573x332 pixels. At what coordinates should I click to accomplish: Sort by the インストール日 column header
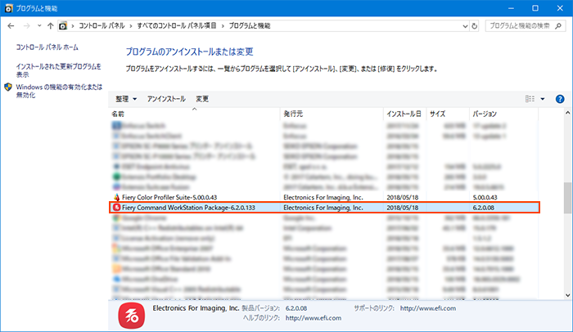point(405,114)
